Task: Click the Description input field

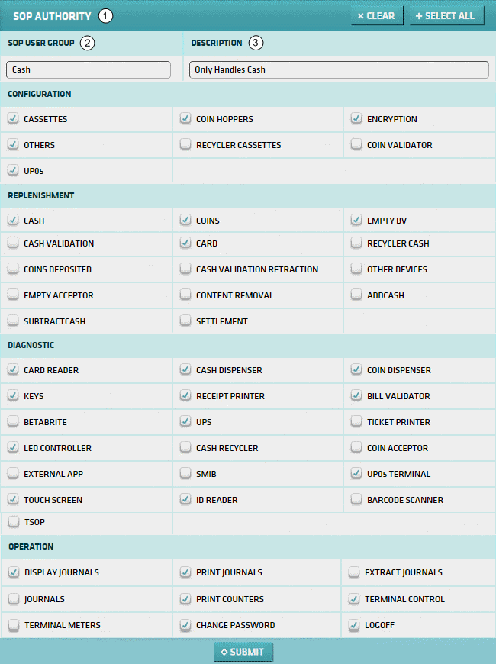Action: [339, 69]
